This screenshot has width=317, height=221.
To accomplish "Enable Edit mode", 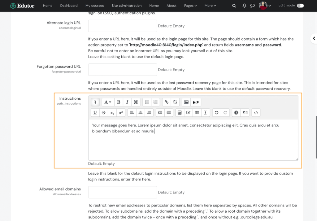I will (300, 6).
